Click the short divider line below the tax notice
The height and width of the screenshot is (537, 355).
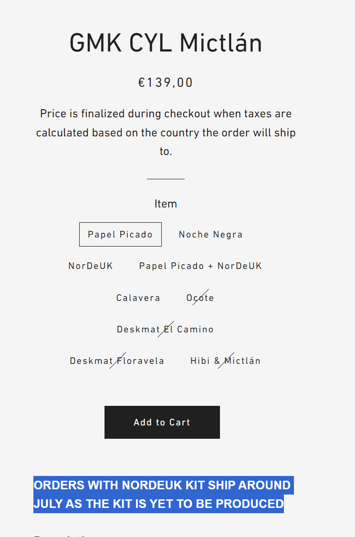tap(166, 179)
